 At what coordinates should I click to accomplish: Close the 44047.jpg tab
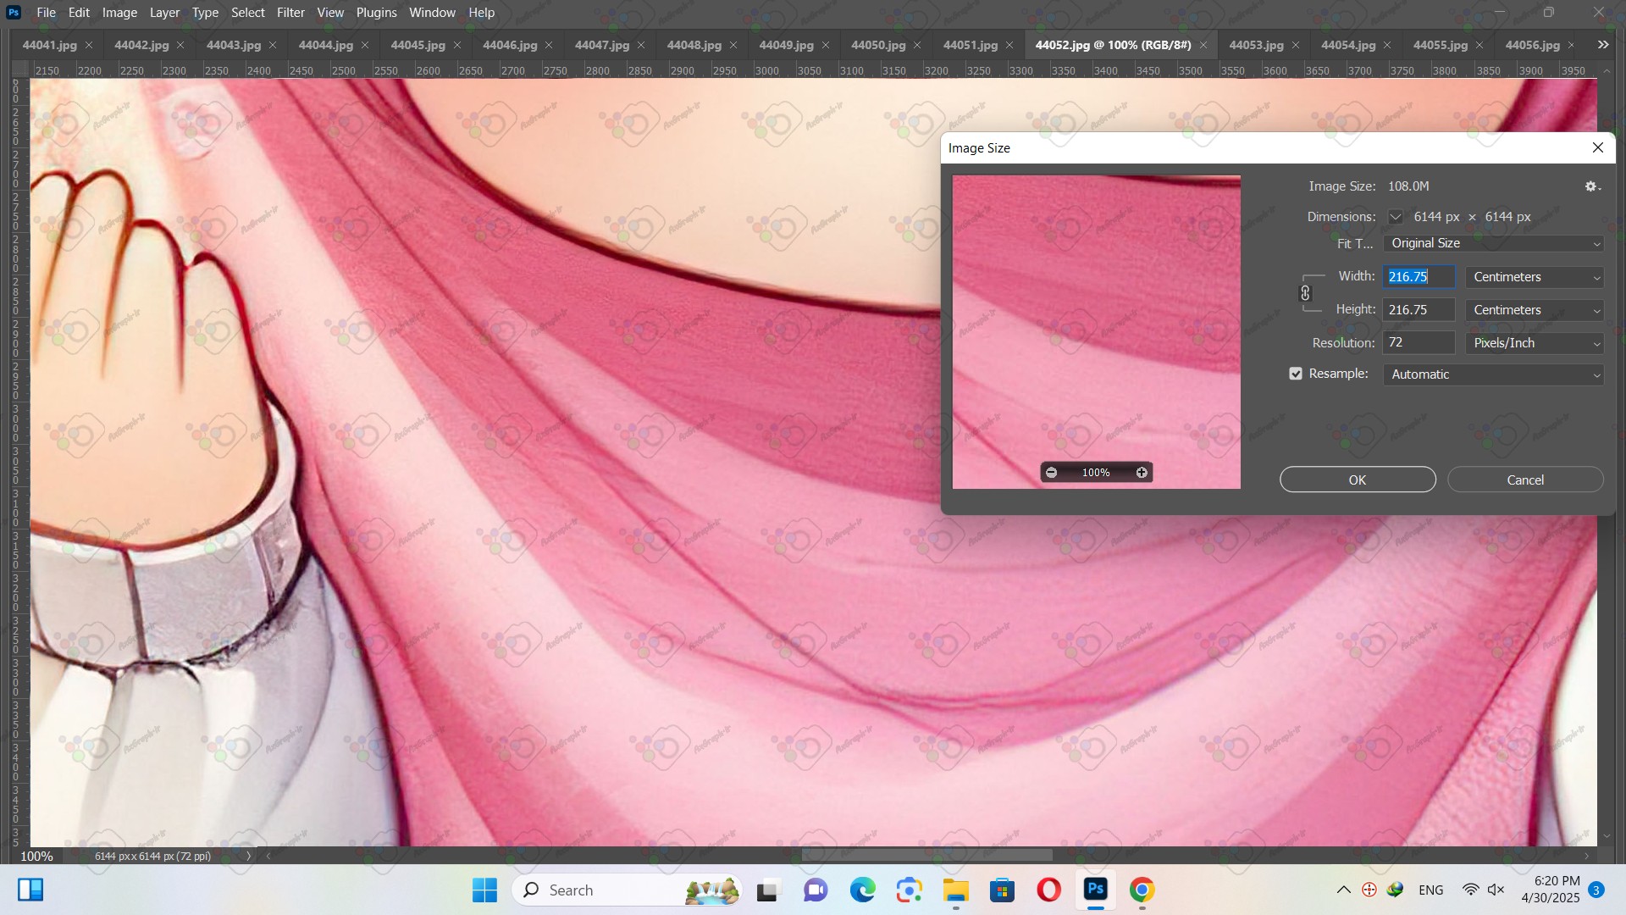(x=641, y=45)
